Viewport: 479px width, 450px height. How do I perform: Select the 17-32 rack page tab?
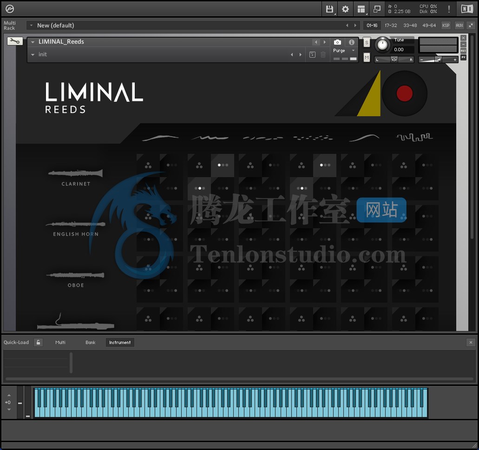coord(390,26)
